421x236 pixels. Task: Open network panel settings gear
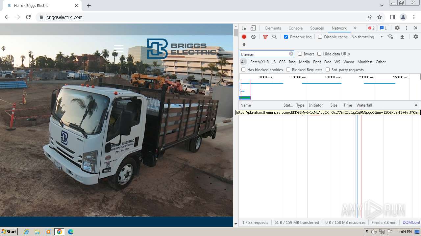(416, 37)
